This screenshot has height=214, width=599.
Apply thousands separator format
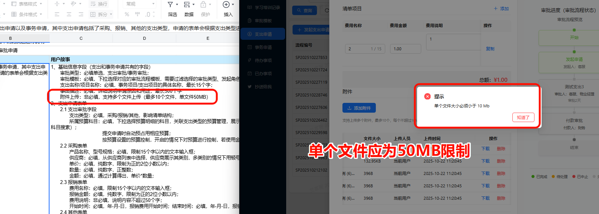(x=137, y=14)
